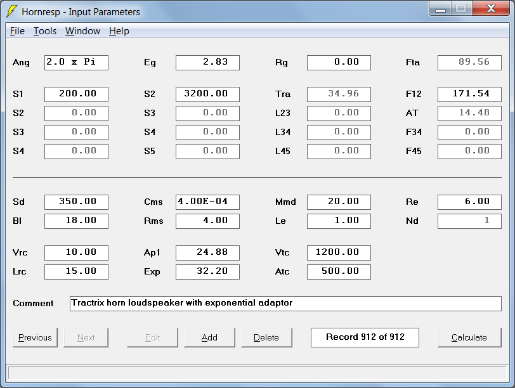Click the Calculate button
The width and height of the screenshot is (515, 388).
(x=469, y=337)
